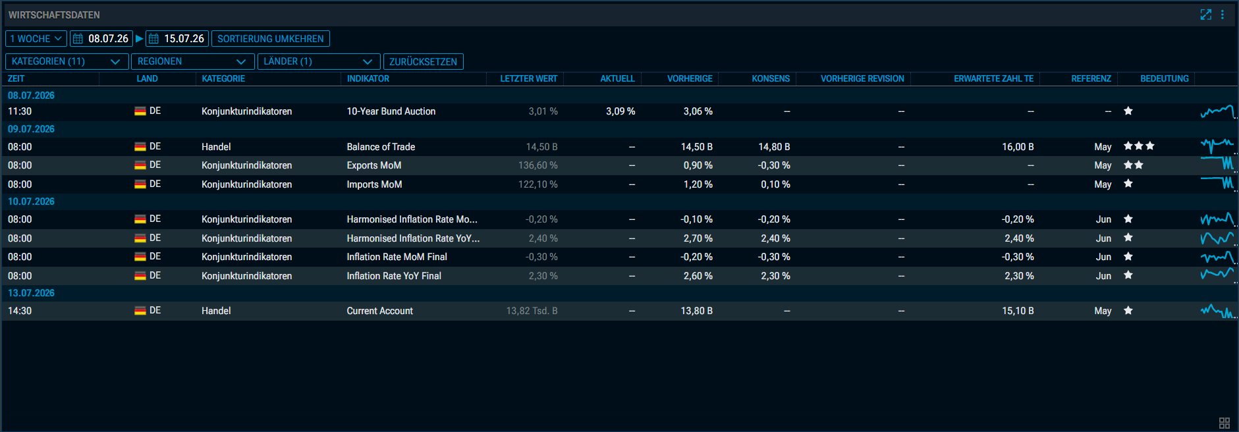Open the Inflation Rate YoY Final sparkline
This screenshot has width=1239, height=432.
(1217, 275)
